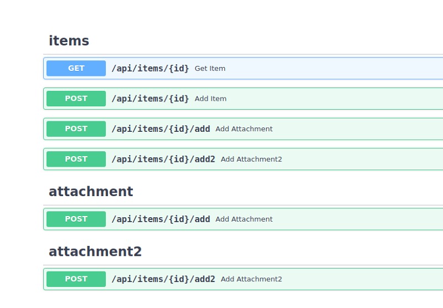Click Add Attachment2 summary in attachment2 section
Screen dimensions: 443x308
pos(251,279)
